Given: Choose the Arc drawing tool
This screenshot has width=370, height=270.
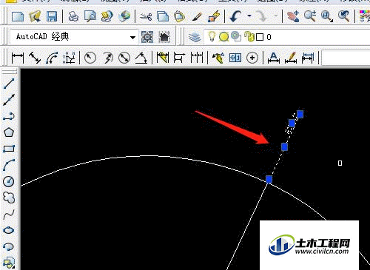Looking at the screenshot, I should click(9, 165).
